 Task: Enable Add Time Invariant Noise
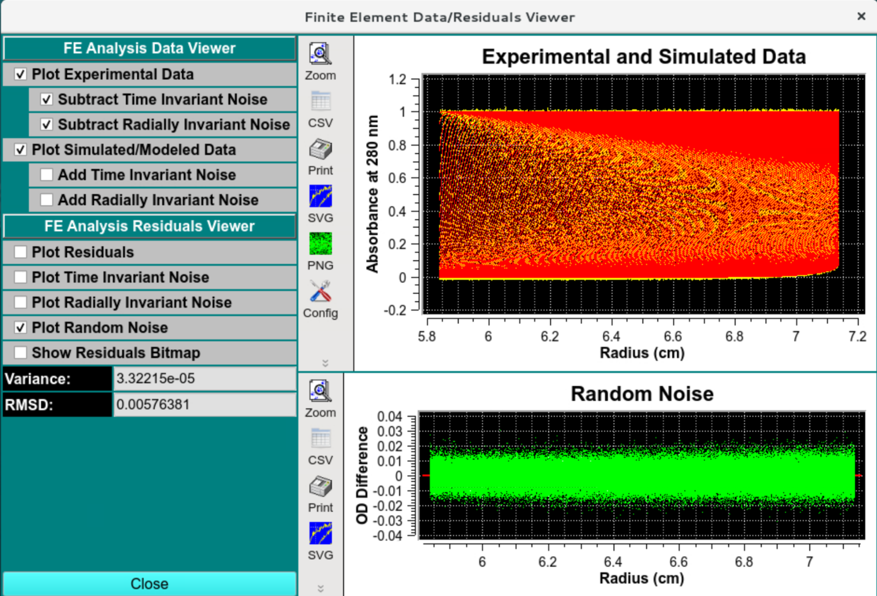46,175
